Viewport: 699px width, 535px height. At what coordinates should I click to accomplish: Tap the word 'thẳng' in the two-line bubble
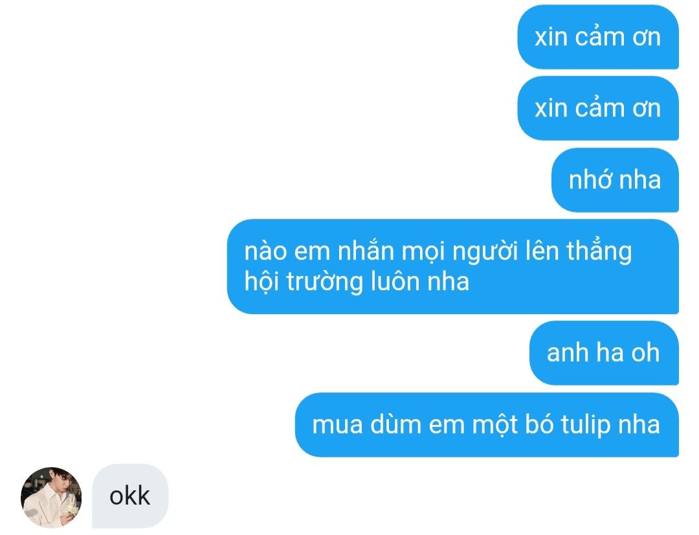pyautogui.click(x=599, y=251)
